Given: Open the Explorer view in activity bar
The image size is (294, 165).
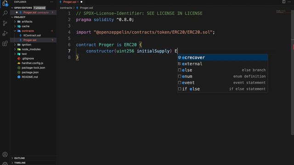Looking at the screenshot, I should click(5, 3).
